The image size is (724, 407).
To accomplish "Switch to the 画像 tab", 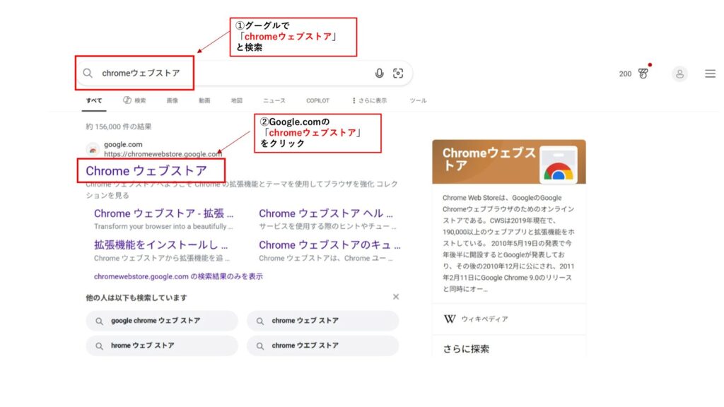I will (x=173, y=100).
